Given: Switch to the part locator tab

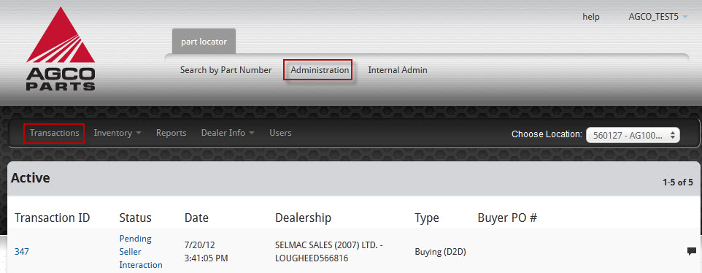Looking at the screenshot, I should click(x=204, y=42).
